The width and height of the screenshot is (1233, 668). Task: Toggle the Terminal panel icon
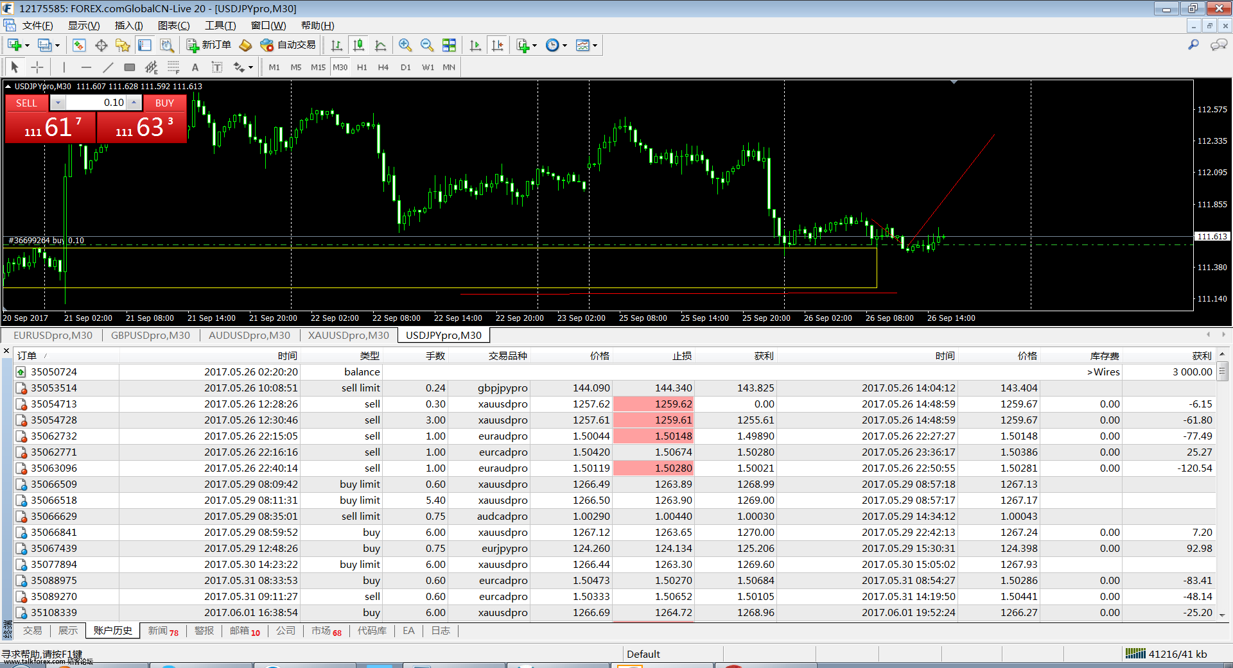[x=144, y=45]
